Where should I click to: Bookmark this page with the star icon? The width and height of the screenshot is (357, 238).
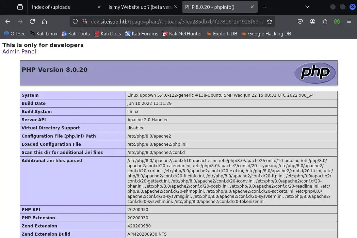pos(270,21)
